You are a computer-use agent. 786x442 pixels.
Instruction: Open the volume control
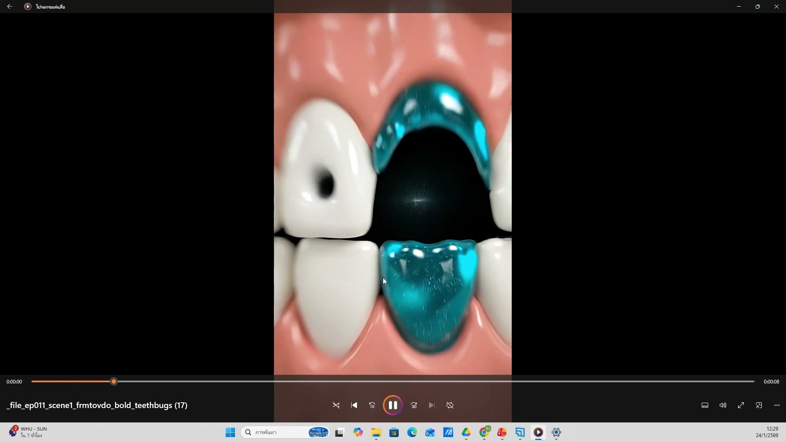point(723,405)
